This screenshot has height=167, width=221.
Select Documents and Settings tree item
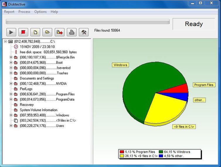click(x=37, y=78)
